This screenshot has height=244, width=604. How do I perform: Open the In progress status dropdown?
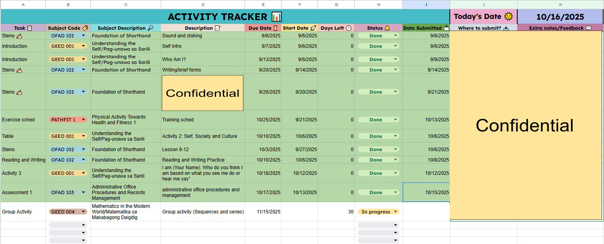point(395,212)
